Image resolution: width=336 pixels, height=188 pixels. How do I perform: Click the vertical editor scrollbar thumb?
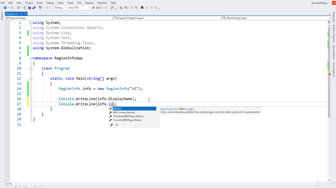click(329, 72)
